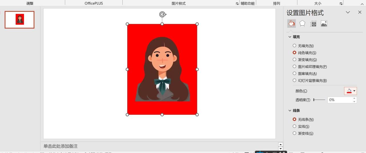366x153 pixels.
Task: Open the Picture settings icon in pane
Action: pyautogui.click(x=324, y=24)
